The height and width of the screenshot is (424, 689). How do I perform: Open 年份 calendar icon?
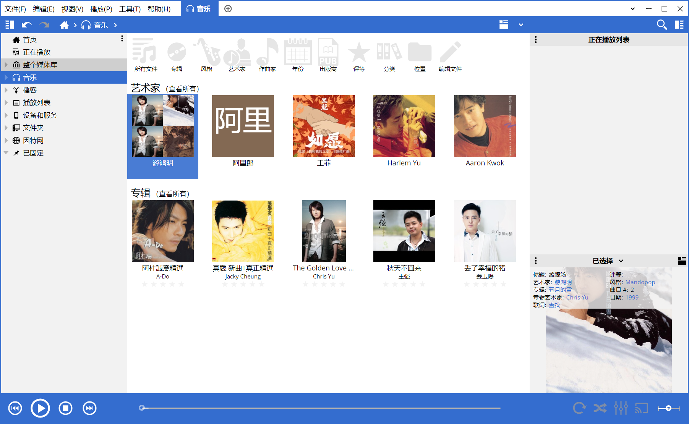click(298, 55)
